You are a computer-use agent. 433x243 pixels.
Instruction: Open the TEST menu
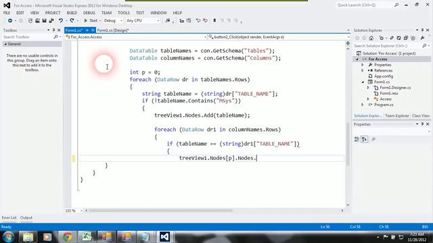(140, 13)
